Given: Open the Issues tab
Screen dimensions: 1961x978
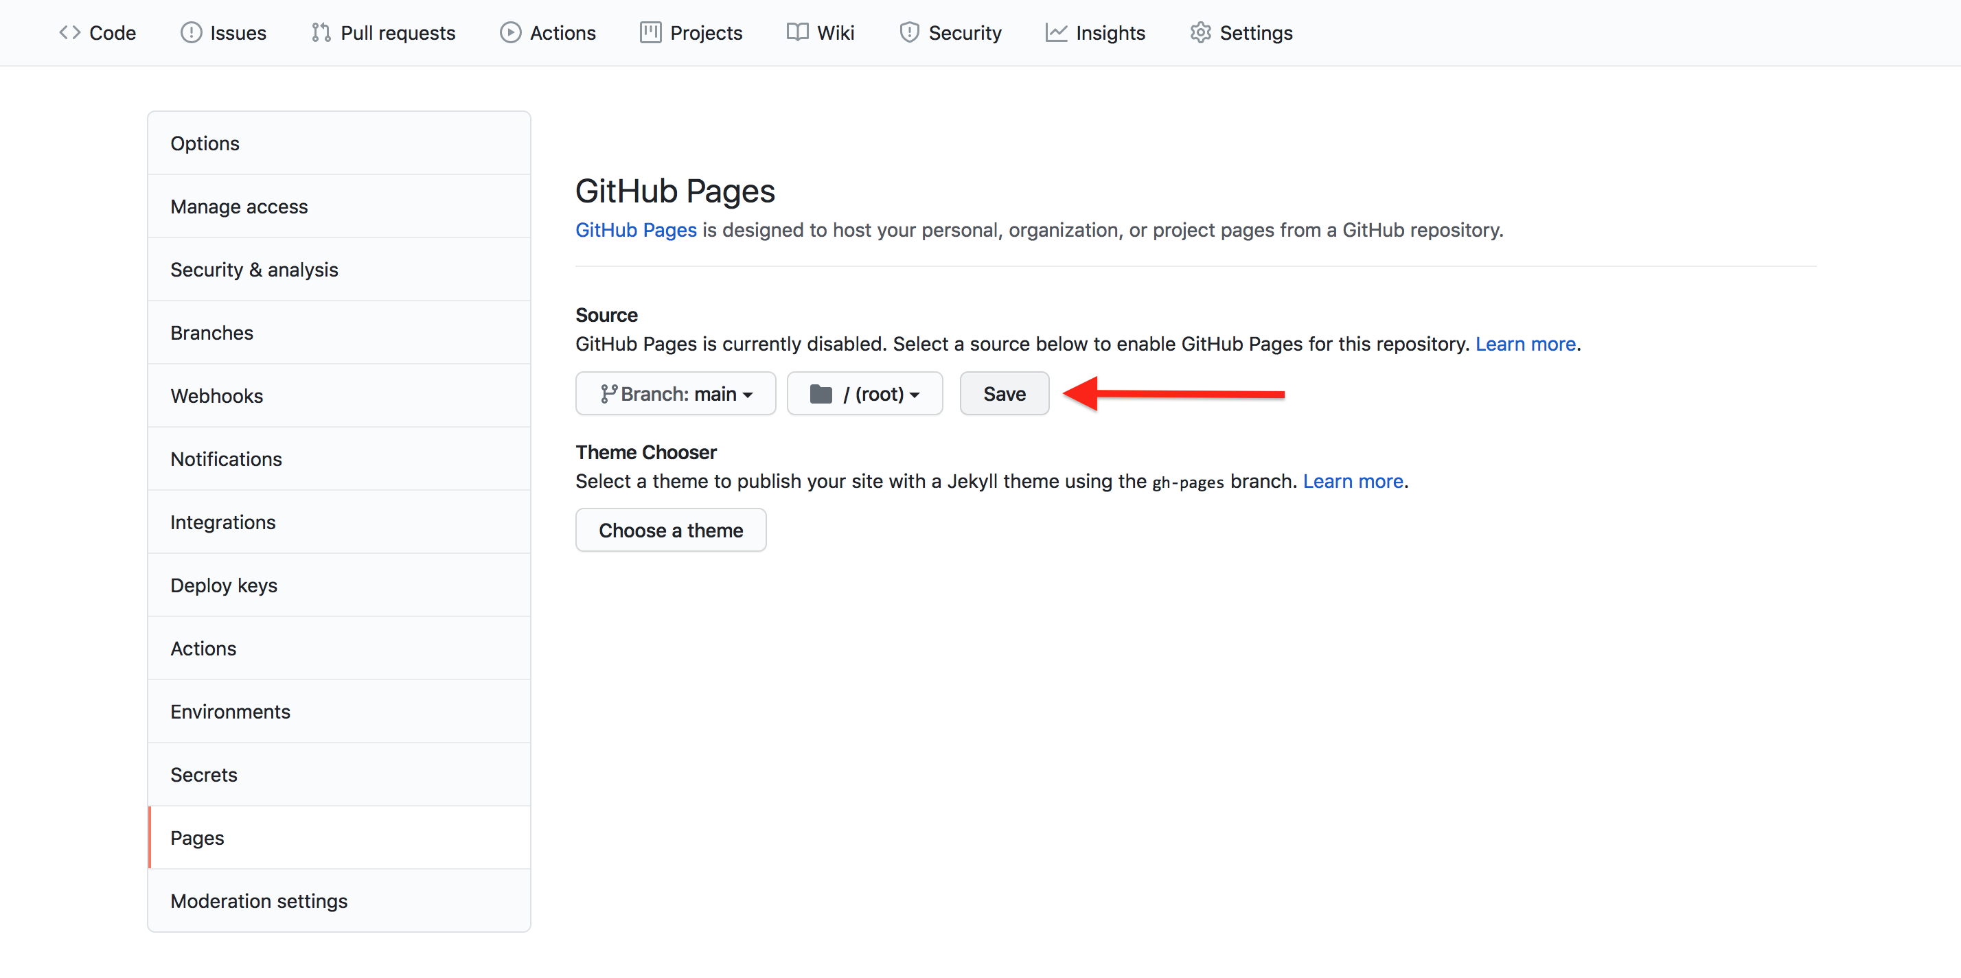Looking at the screenshot, I should coord(223,33).
